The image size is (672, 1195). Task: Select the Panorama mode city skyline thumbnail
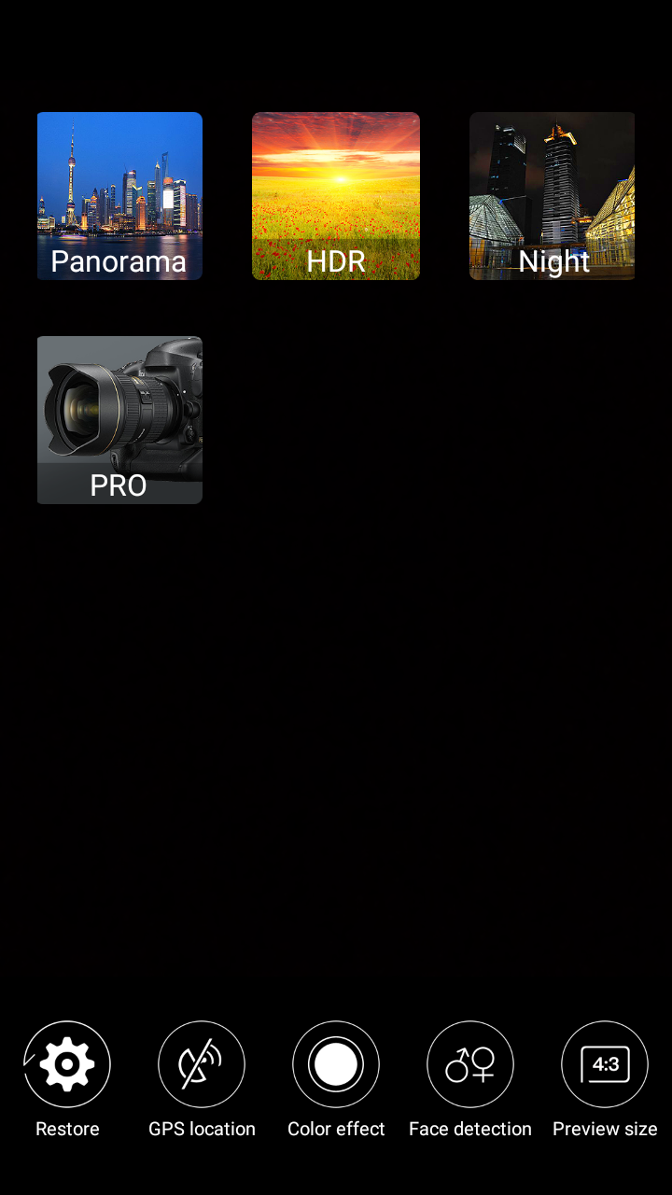pyautogui.click(x=119, y=196)
